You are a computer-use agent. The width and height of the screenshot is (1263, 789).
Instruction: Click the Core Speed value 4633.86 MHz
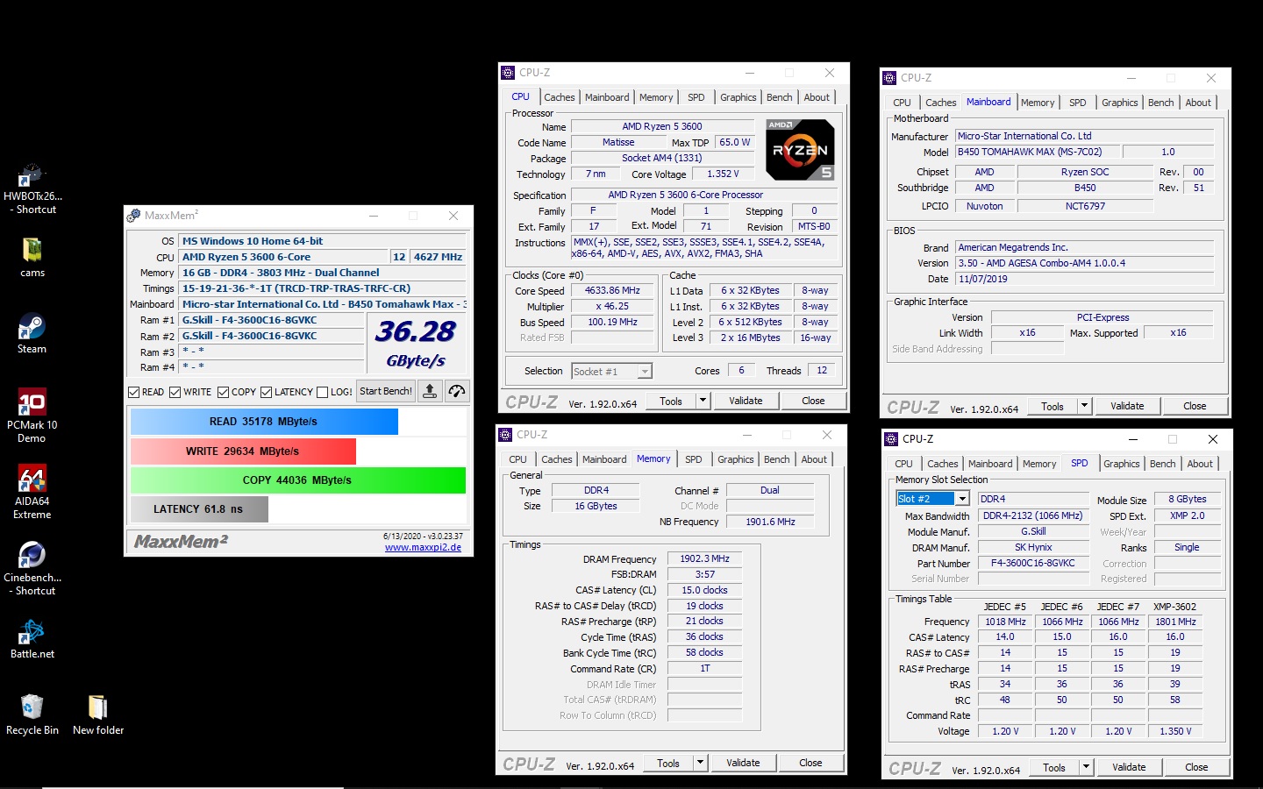(x=613, y=291)
